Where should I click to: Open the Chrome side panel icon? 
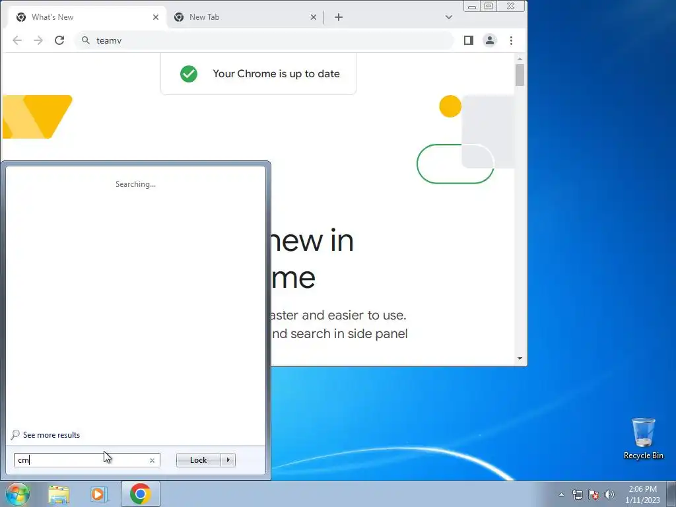click(469, 40)
